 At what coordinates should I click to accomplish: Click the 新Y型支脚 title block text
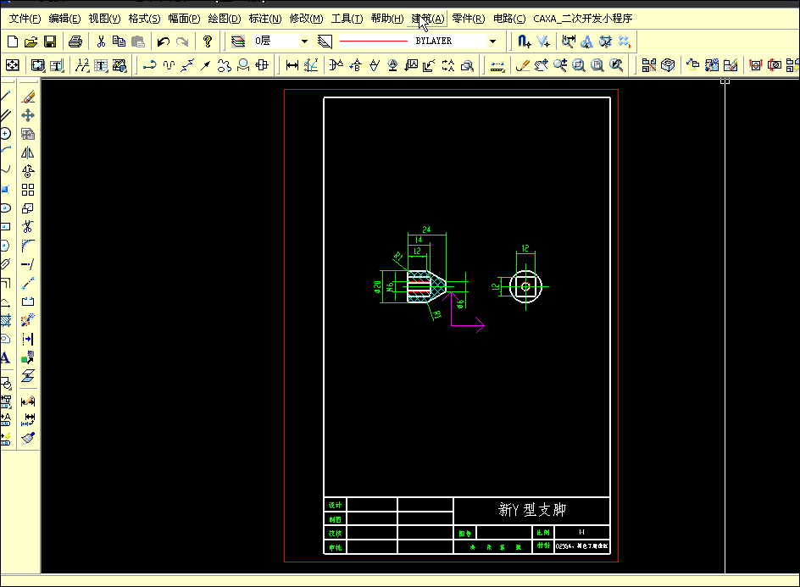pyautogui.click(x=532, y=510)
